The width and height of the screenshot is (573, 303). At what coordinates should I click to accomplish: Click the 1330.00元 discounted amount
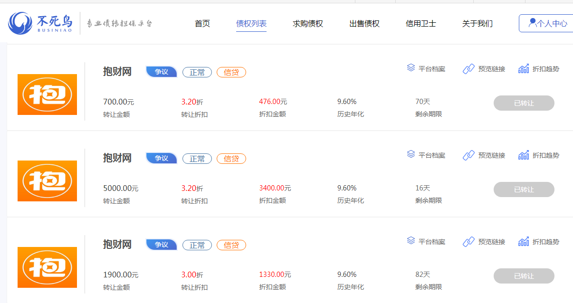[275, 275]
